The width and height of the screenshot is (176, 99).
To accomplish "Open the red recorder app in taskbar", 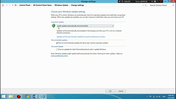I will click(19, 97).
